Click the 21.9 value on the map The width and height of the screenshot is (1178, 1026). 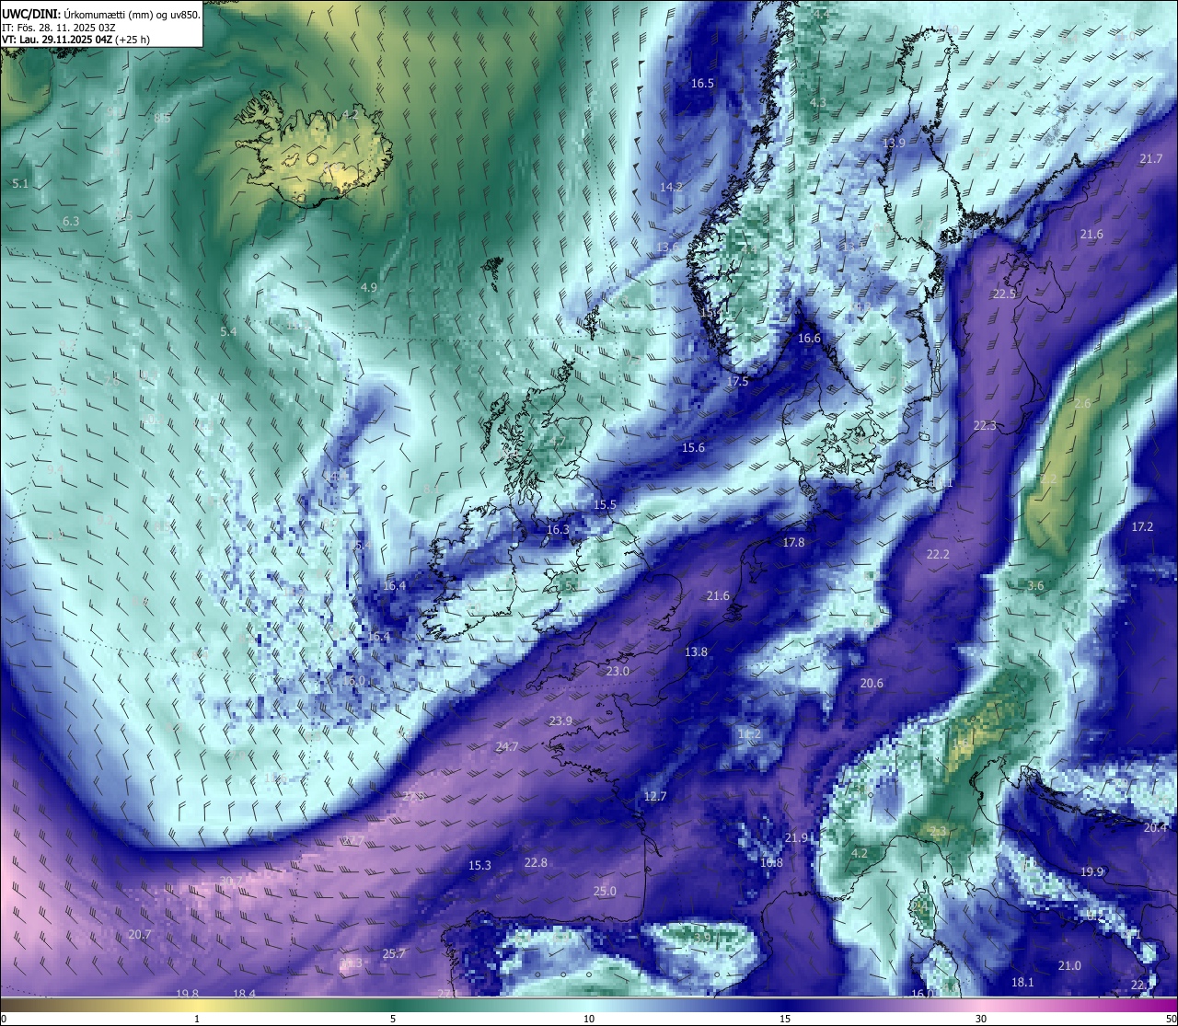point(796,837)
